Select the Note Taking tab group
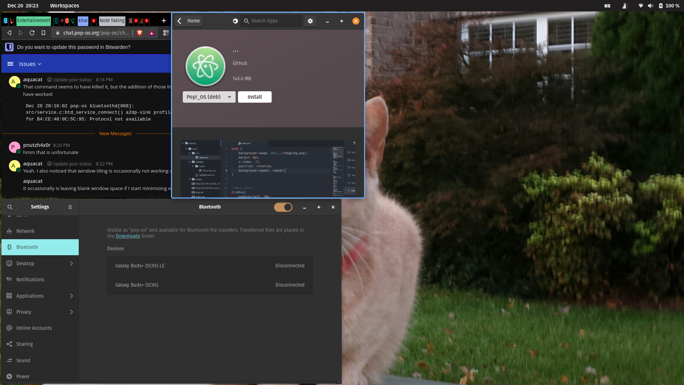Viewport: 684px width, 385px height. (112, 21)
